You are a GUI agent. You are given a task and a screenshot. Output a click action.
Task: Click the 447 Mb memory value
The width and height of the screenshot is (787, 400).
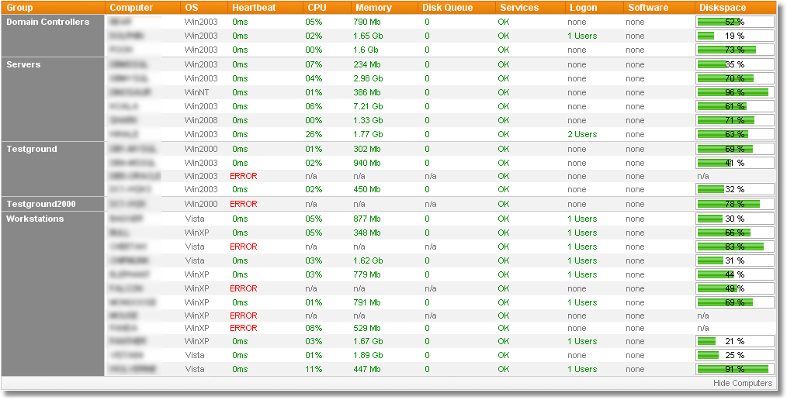[367, 370]
